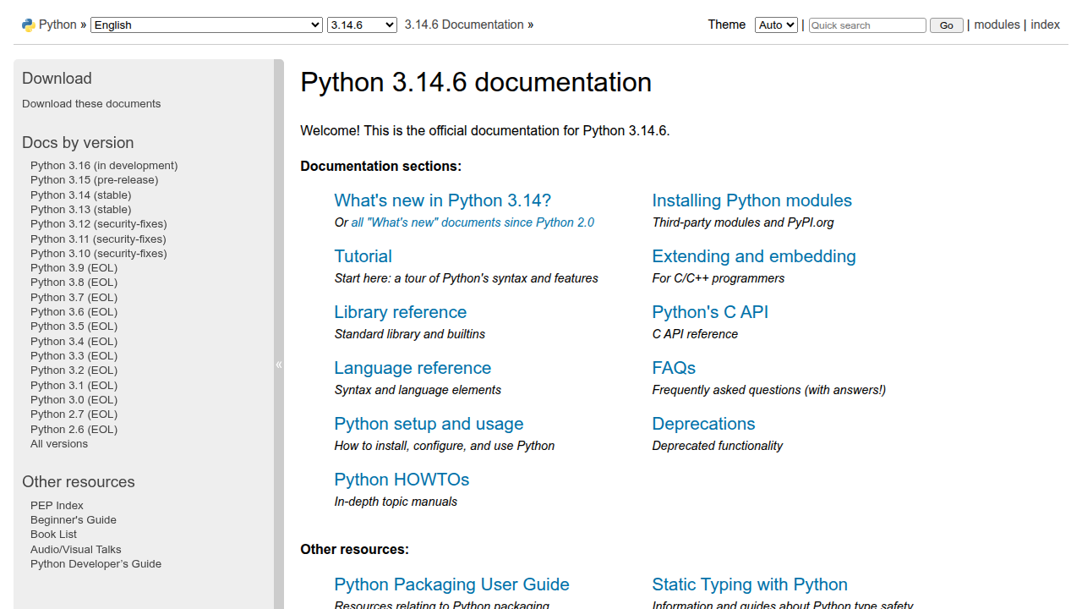
Task: Open the Book List link
Action: click(53, 535)
